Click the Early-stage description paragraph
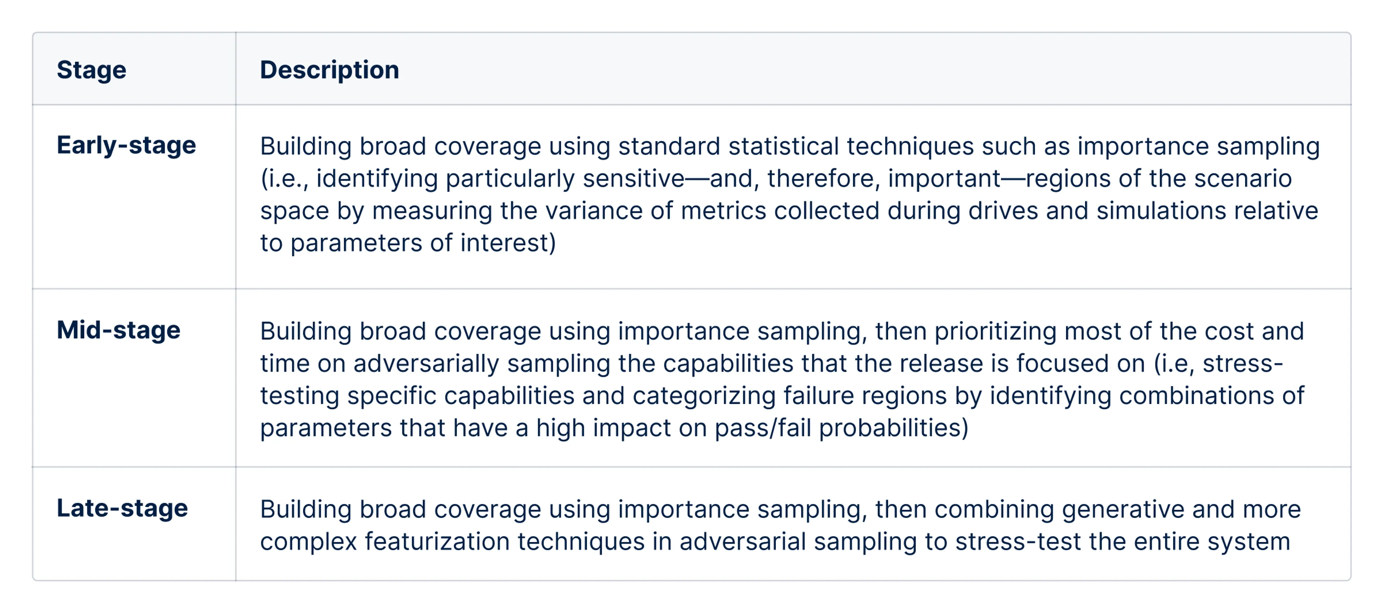 coord(790,194)
